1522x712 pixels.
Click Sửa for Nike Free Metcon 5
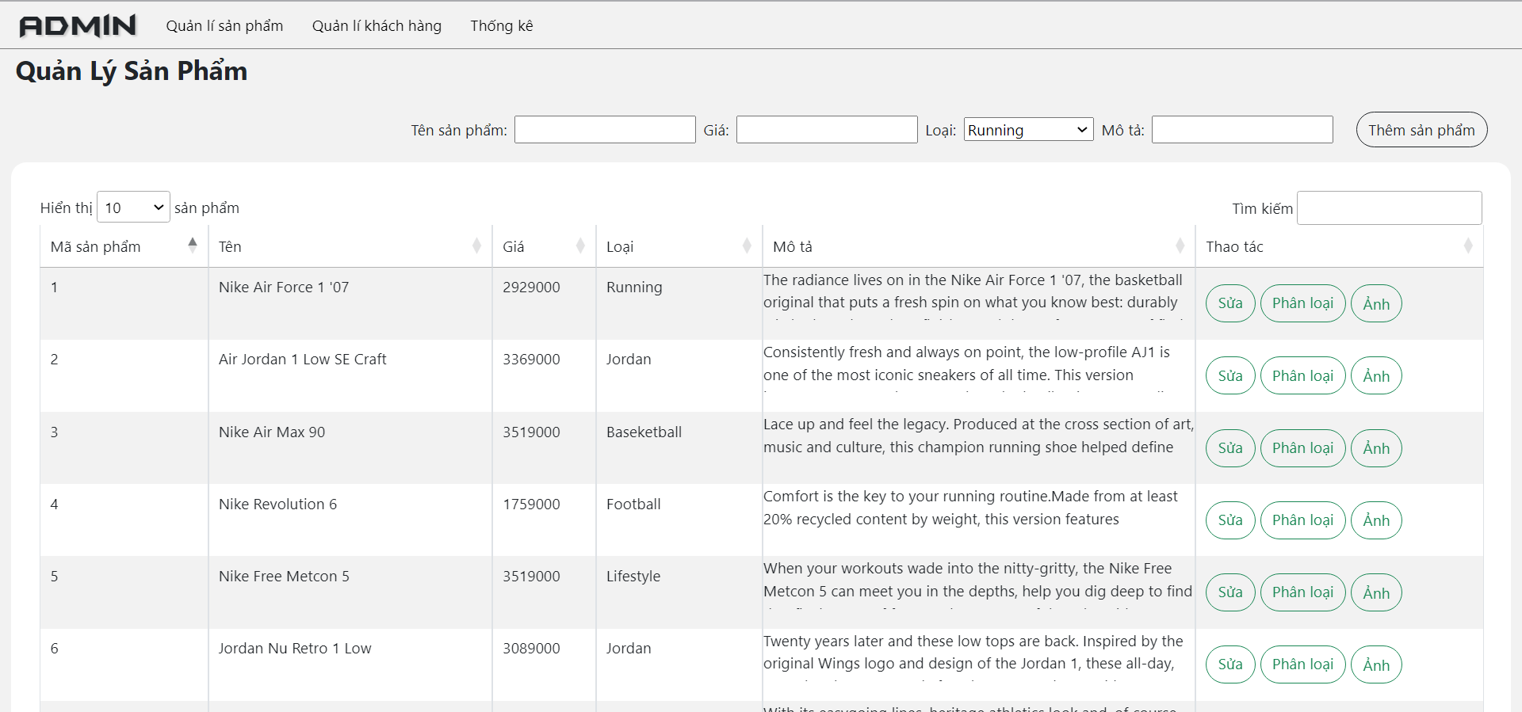point(1230,592)
